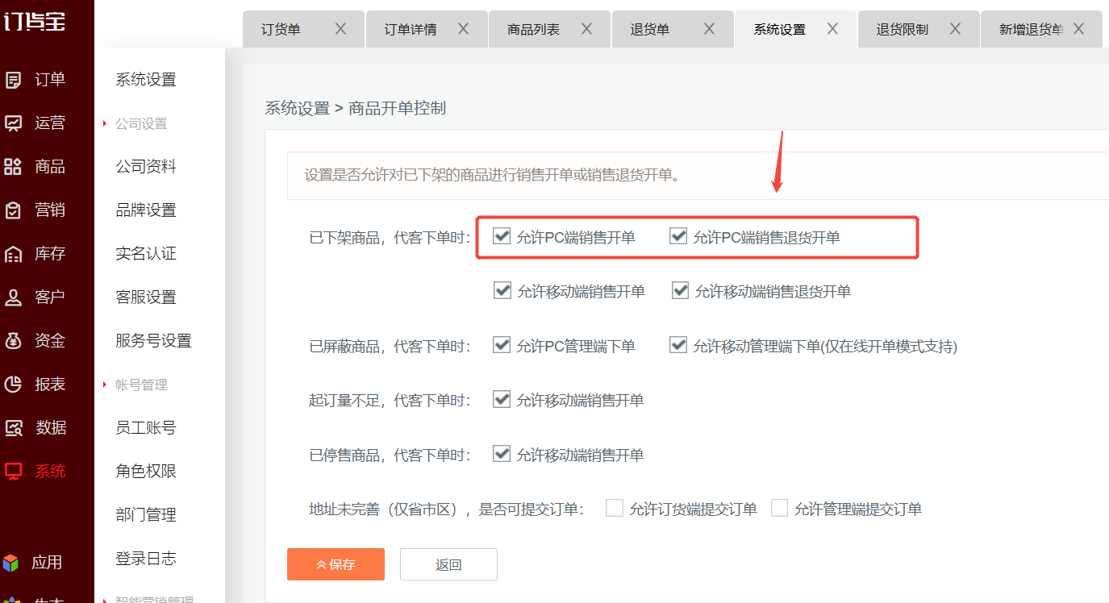Enable 允许管理端提交订单 checkbox
The height and width of the screenshot is (603, 1109).
(779, 508)
